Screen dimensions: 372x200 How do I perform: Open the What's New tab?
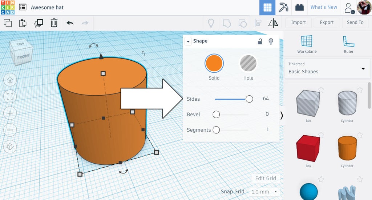(x=324, y=7)
